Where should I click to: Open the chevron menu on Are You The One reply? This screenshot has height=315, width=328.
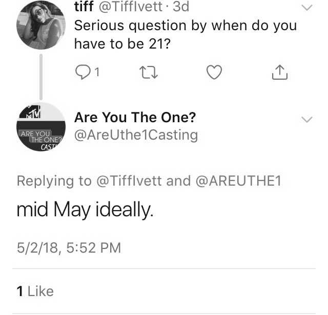pos(307,120)
